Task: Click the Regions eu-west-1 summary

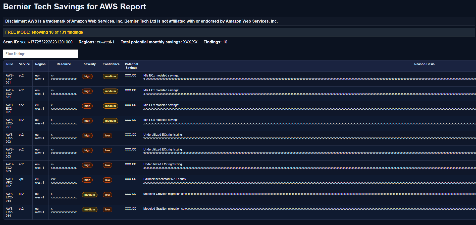Action: 96,42
